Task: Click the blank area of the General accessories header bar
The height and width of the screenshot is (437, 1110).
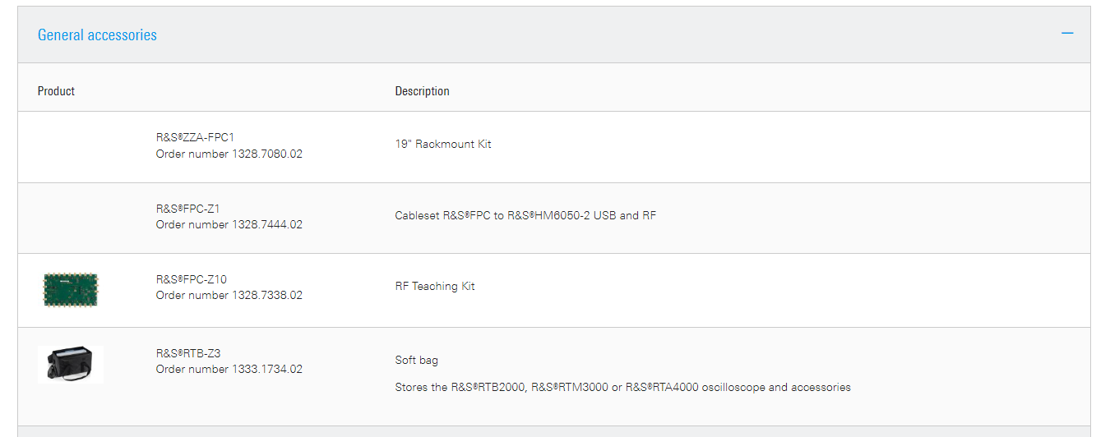Action: coord(576,34)
